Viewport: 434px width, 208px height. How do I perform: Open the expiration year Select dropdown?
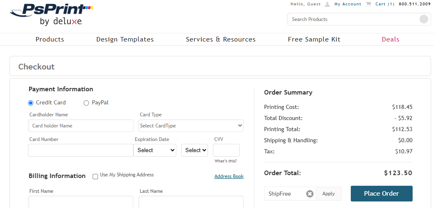(195, 150)
